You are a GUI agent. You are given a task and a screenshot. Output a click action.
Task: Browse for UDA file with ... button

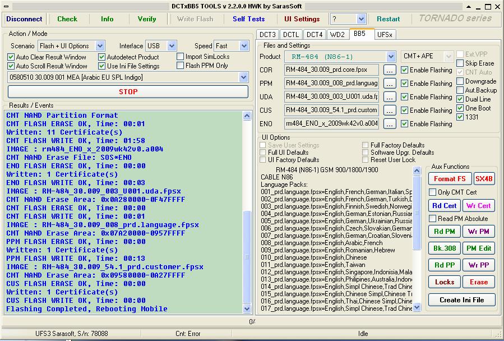pyautogui.click(x=390, y=97)
